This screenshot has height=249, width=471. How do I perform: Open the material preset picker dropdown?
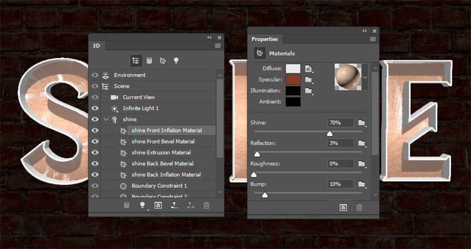point(364,77)
